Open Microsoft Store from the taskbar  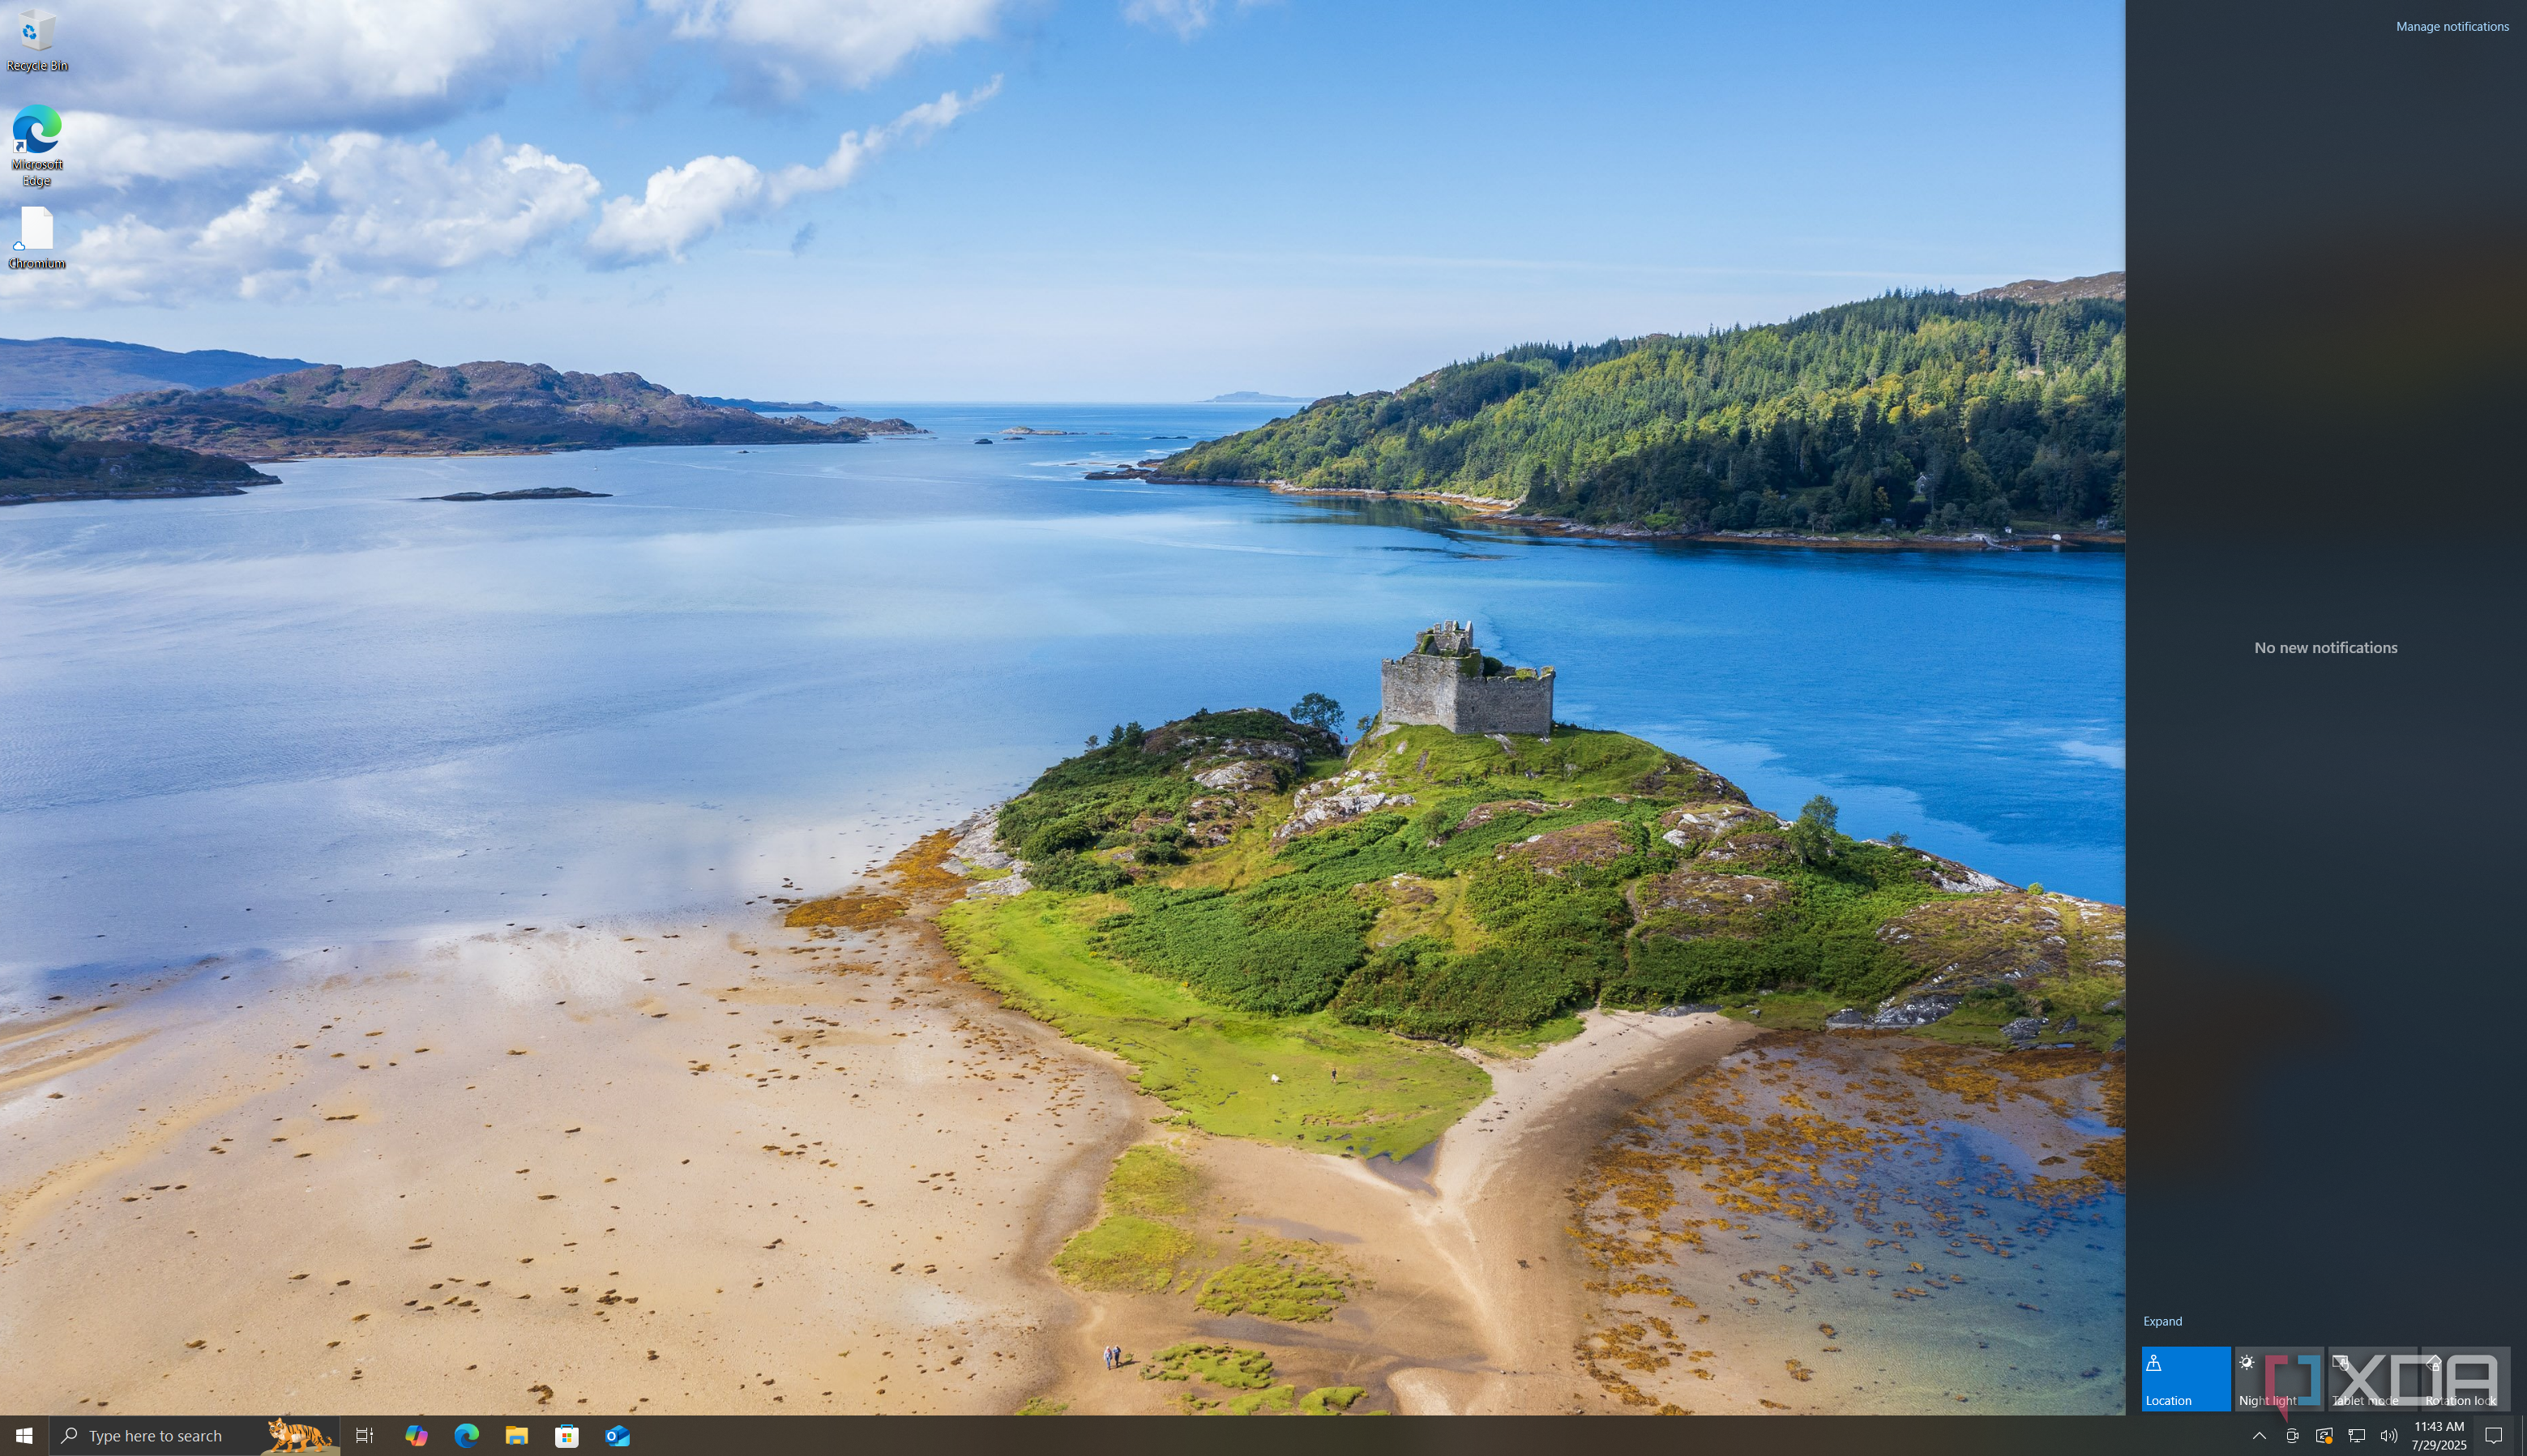[x=566, y=1436]
